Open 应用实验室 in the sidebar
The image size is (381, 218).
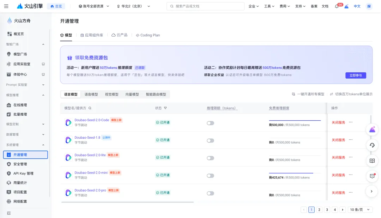click(x=22, y=64)
